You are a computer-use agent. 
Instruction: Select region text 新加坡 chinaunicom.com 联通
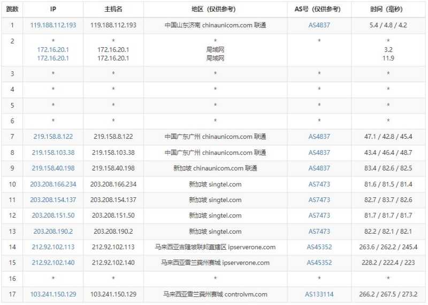pyautogui.click(x=215, y=168)
